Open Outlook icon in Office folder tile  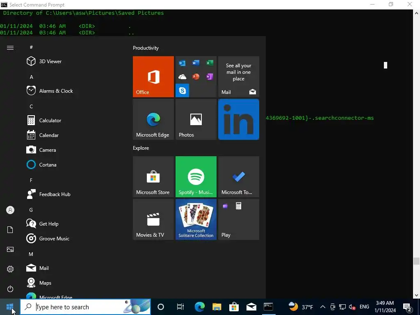[x=182, y=63]
